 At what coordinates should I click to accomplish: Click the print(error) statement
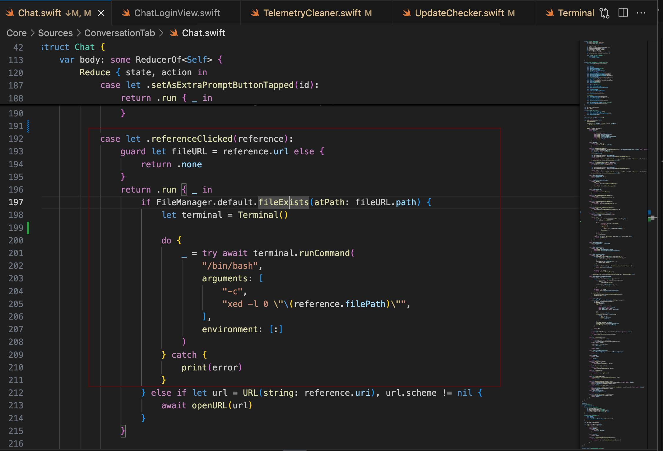tap(212, 368)
